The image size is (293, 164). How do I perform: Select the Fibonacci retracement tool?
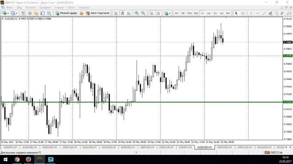(277, 13)
